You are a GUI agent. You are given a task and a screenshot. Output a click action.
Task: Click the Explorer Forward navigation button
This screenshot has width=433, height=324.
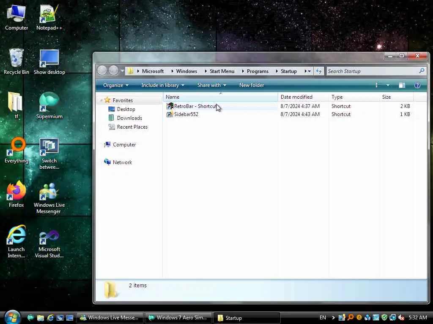tap(113, 71)
